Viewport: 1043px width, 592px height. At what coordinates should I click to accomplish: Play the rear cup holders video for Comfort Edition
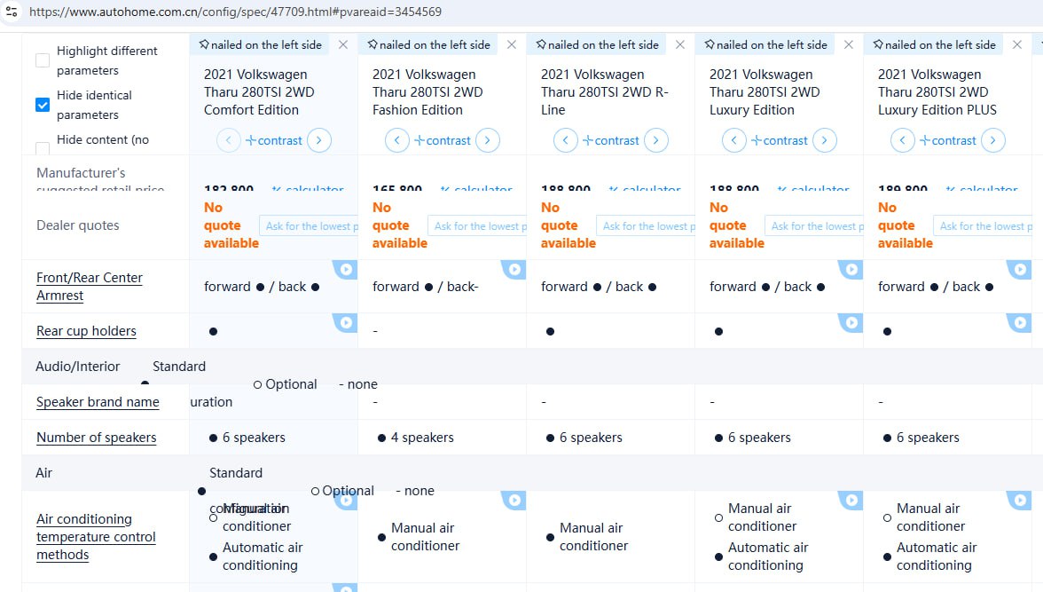346,322
